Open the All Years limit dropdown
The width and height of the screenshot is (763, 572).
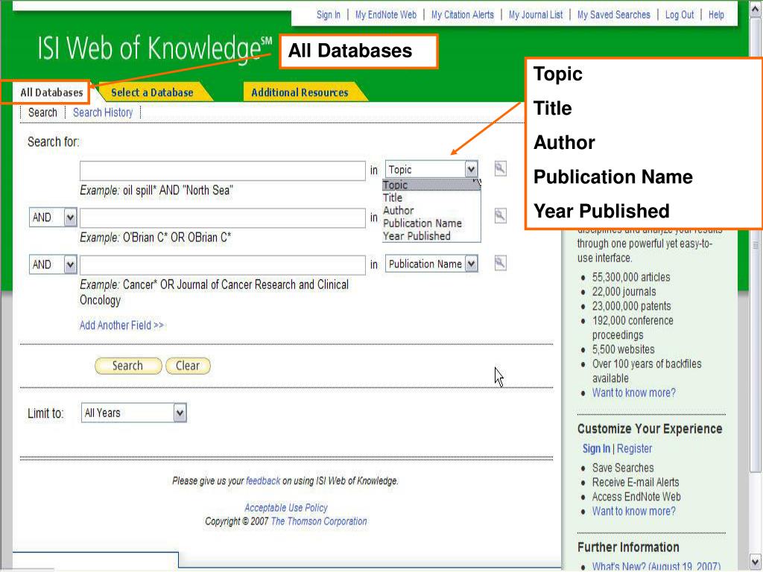(x=179, y=413)
